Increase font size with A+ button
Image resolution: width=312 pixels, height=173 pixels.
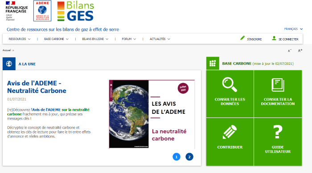300,51
